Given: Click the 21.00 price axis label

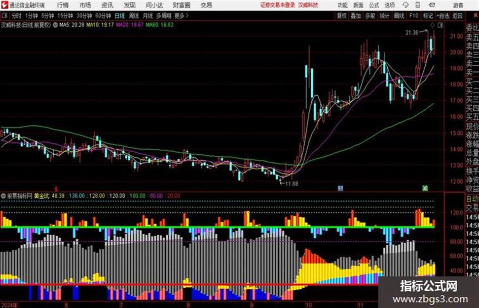Looking at the screenshot, I should (456, 36).
